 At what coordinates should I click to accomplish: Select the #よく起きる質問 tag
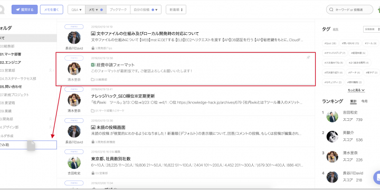tap(359, 62)
